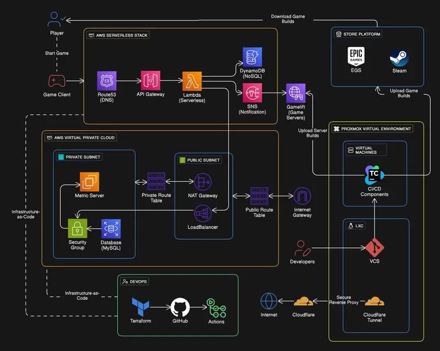The width and height of the screenshot is (440, 351).
Task: Click the Metric Server icon
Action: coord(90,182)
